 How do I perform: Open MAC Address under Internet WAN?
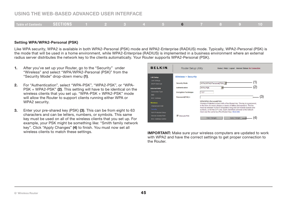pyautogui.click(x=156, y=98)
